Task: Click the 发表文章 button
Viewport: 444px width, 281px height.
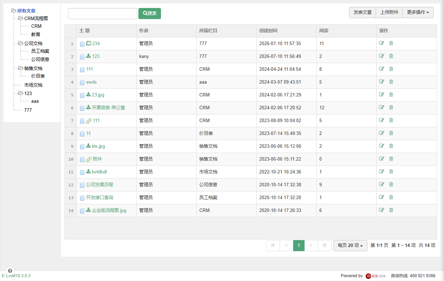Action: [362, 12]
